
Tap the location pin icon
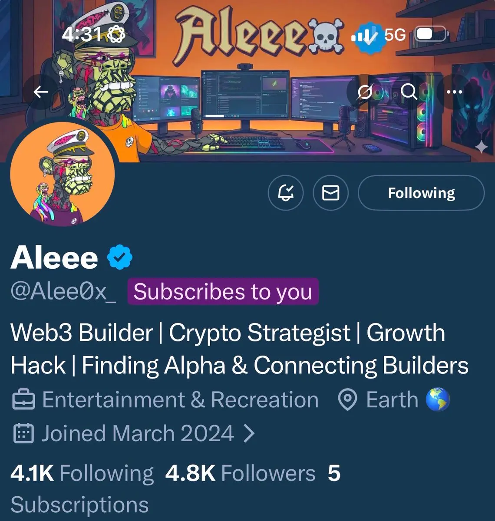pos(347,400)
